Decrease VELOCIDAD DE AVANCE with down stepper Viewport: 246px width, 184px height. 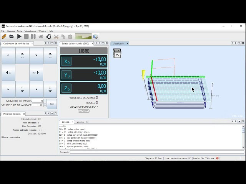coord(45,106)
